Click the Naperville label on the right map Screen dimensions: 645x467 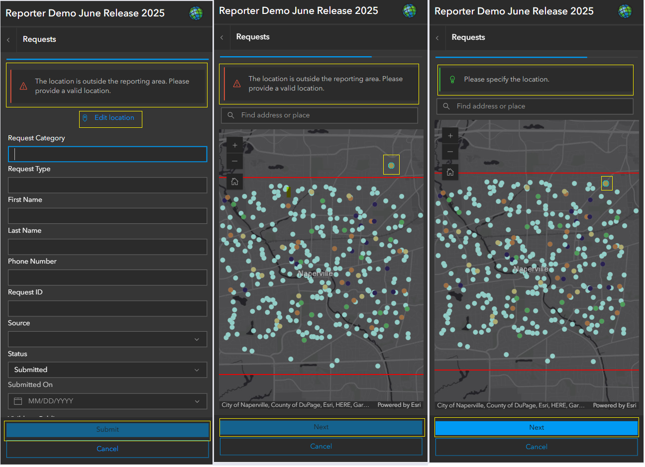(531, 269)
